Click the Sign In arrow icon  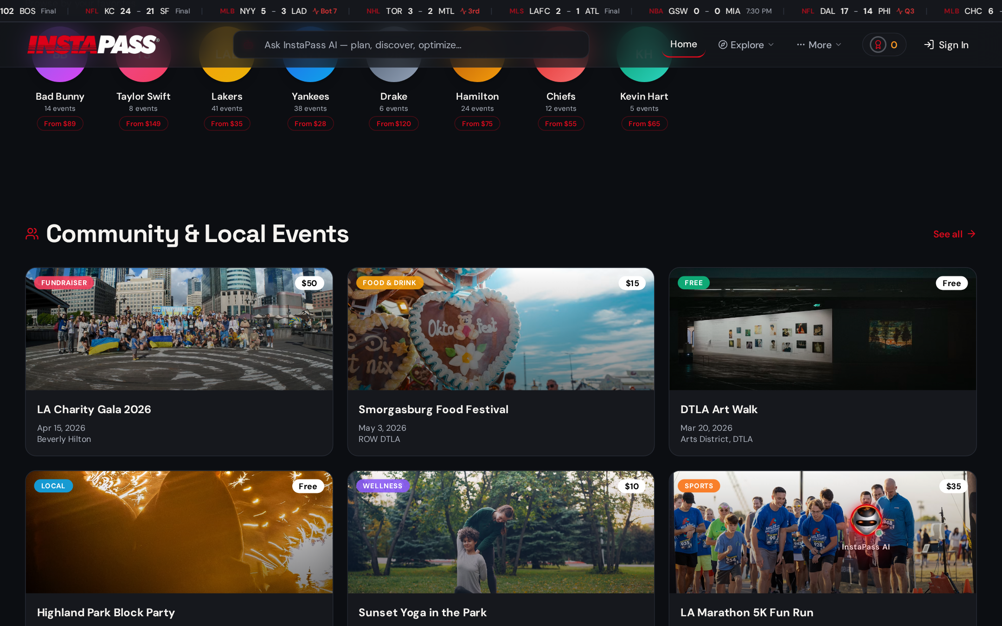pos(929,45)
